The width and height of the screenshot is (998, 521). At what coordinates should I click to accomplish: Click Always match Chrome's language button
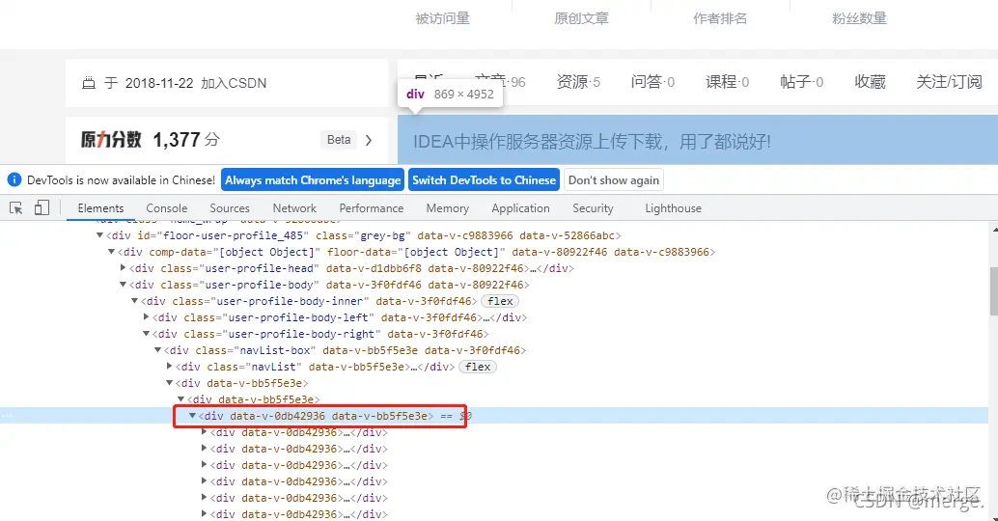point(313,180)
